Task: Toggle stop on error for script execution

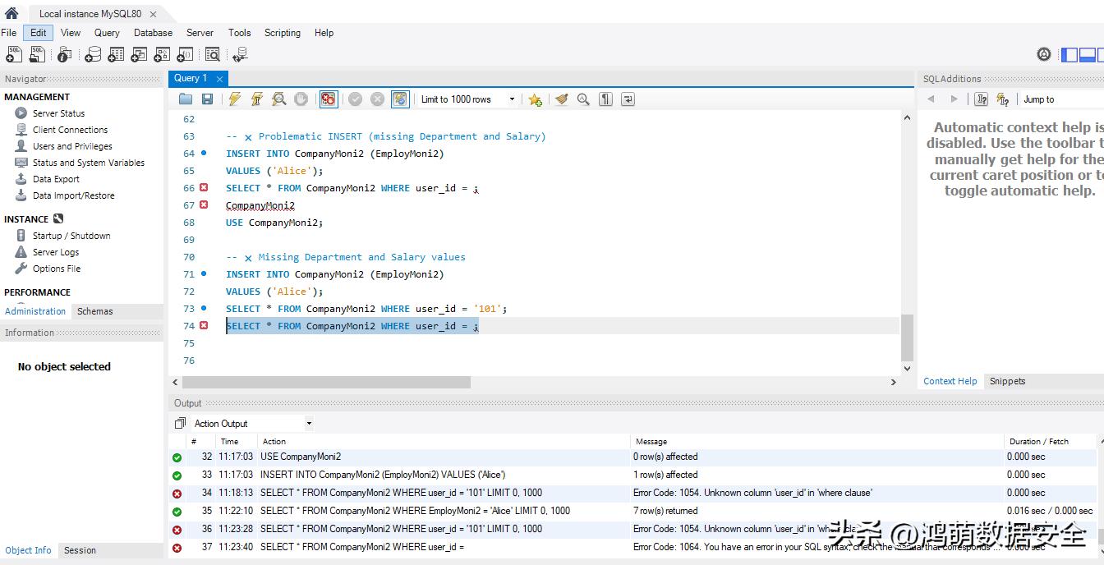Action: (x=329, y=99)
